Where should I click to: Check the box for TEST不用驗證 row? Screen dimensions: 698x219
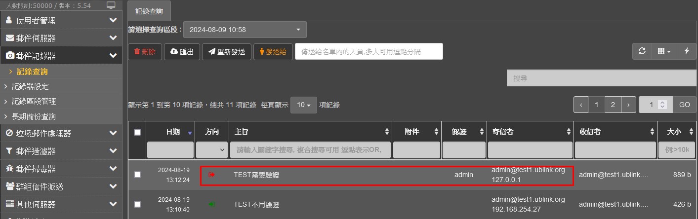pyautogui.click(x=137, y=204)
